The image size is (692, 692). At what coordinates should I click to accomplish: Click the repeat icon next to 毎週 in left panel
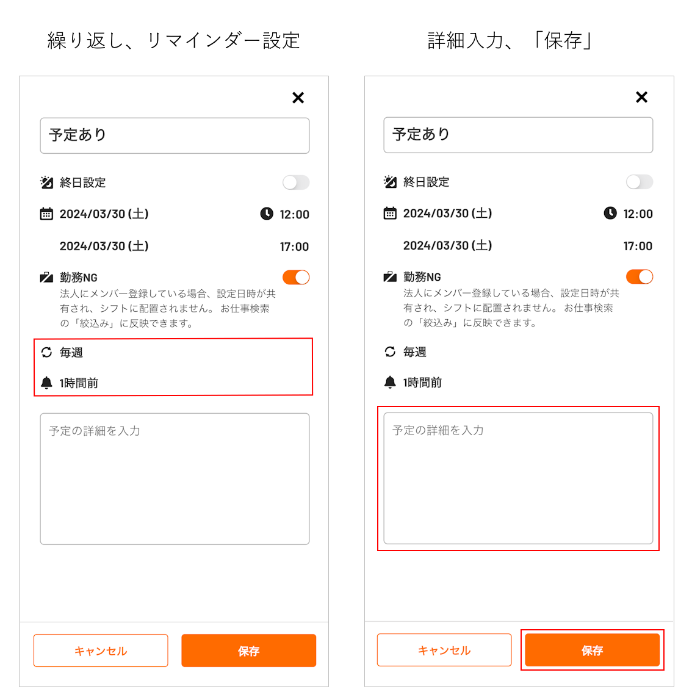tap(46, 352)
